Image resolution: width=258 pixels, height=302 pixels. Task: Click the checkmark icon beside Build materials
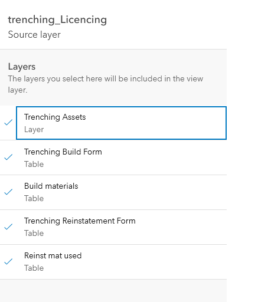pos(8,192)
